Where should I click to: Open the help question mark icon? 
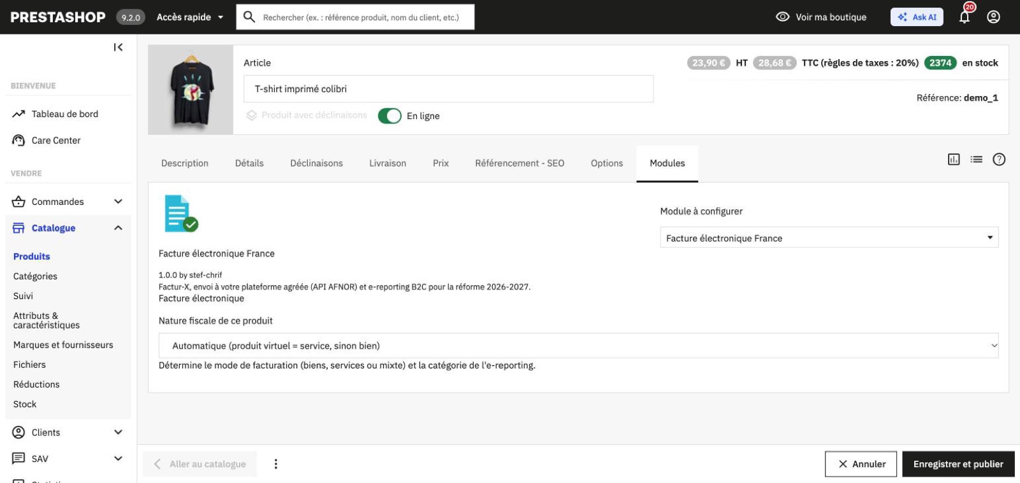coord(999,159)
